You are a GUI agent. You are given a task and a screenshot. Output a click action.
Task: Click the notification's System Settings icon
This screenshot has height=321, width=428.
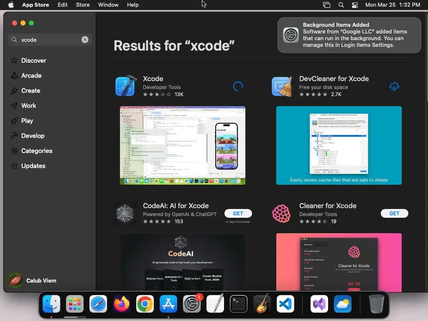click(x=291, y=35)
